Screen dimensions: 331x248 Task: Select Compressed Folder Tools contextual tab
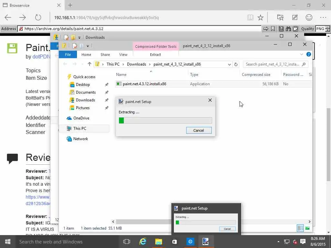click(x=155, y=46)
